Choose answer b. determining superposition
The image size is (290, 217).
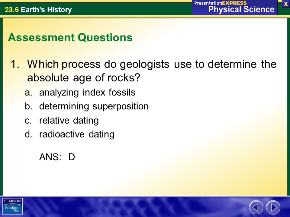[87, 106]
